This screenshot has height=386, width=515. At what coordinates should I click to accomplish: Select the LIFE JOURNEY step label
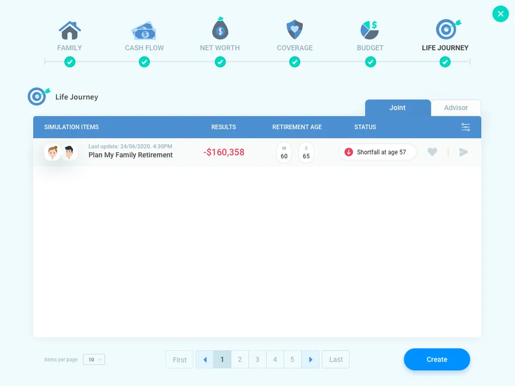[x=445, y=48]
